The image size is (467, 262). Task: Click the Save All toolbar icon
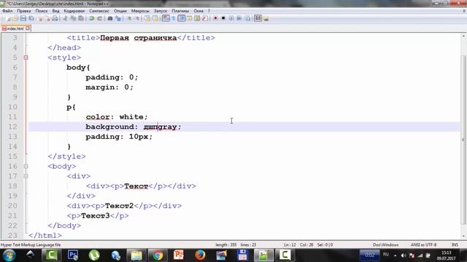click(x=31, y=18)
